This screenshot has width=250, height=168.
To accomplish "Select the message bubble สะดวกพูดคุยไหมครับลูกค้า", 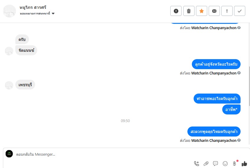I will pos(214,132).
